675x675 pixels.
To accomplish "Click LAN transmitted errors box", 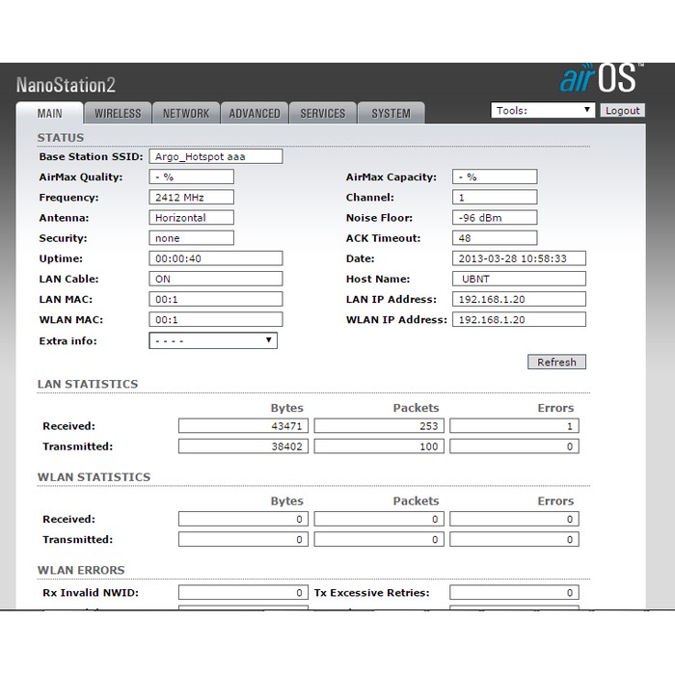I will click(514, 446).
